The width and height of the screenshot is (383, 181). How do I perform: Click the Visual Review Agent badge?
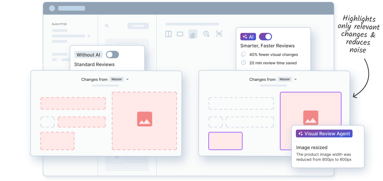(x=324, y=134)
